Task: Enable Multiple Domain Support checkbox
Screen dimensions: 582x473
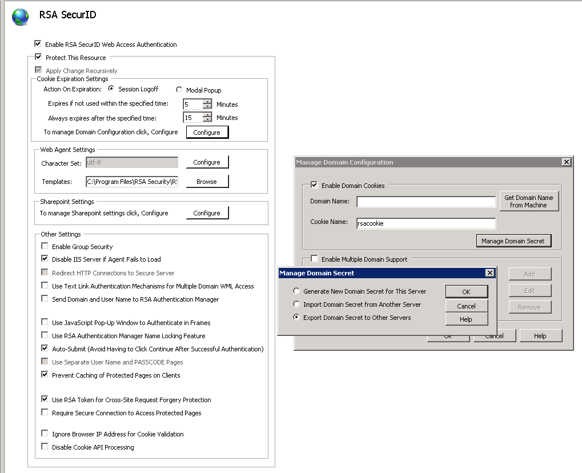Action: 314,259
